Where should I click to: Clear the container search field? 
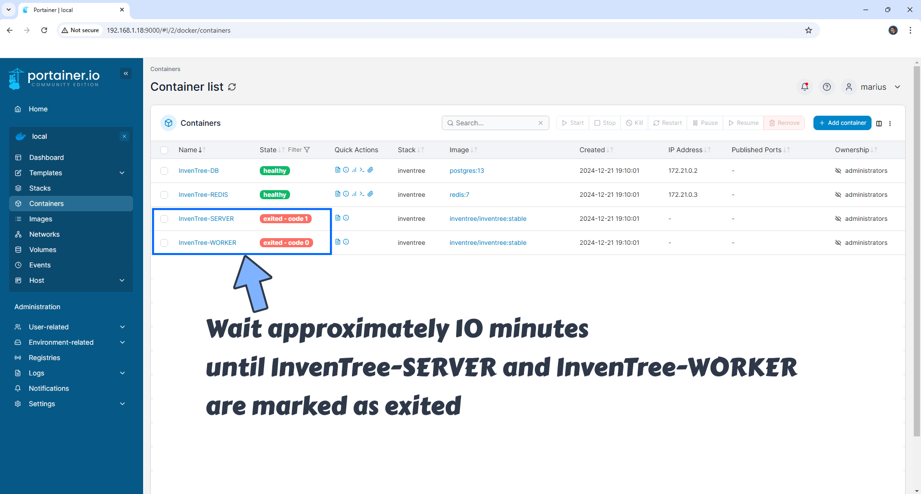[x=541, y=123]
